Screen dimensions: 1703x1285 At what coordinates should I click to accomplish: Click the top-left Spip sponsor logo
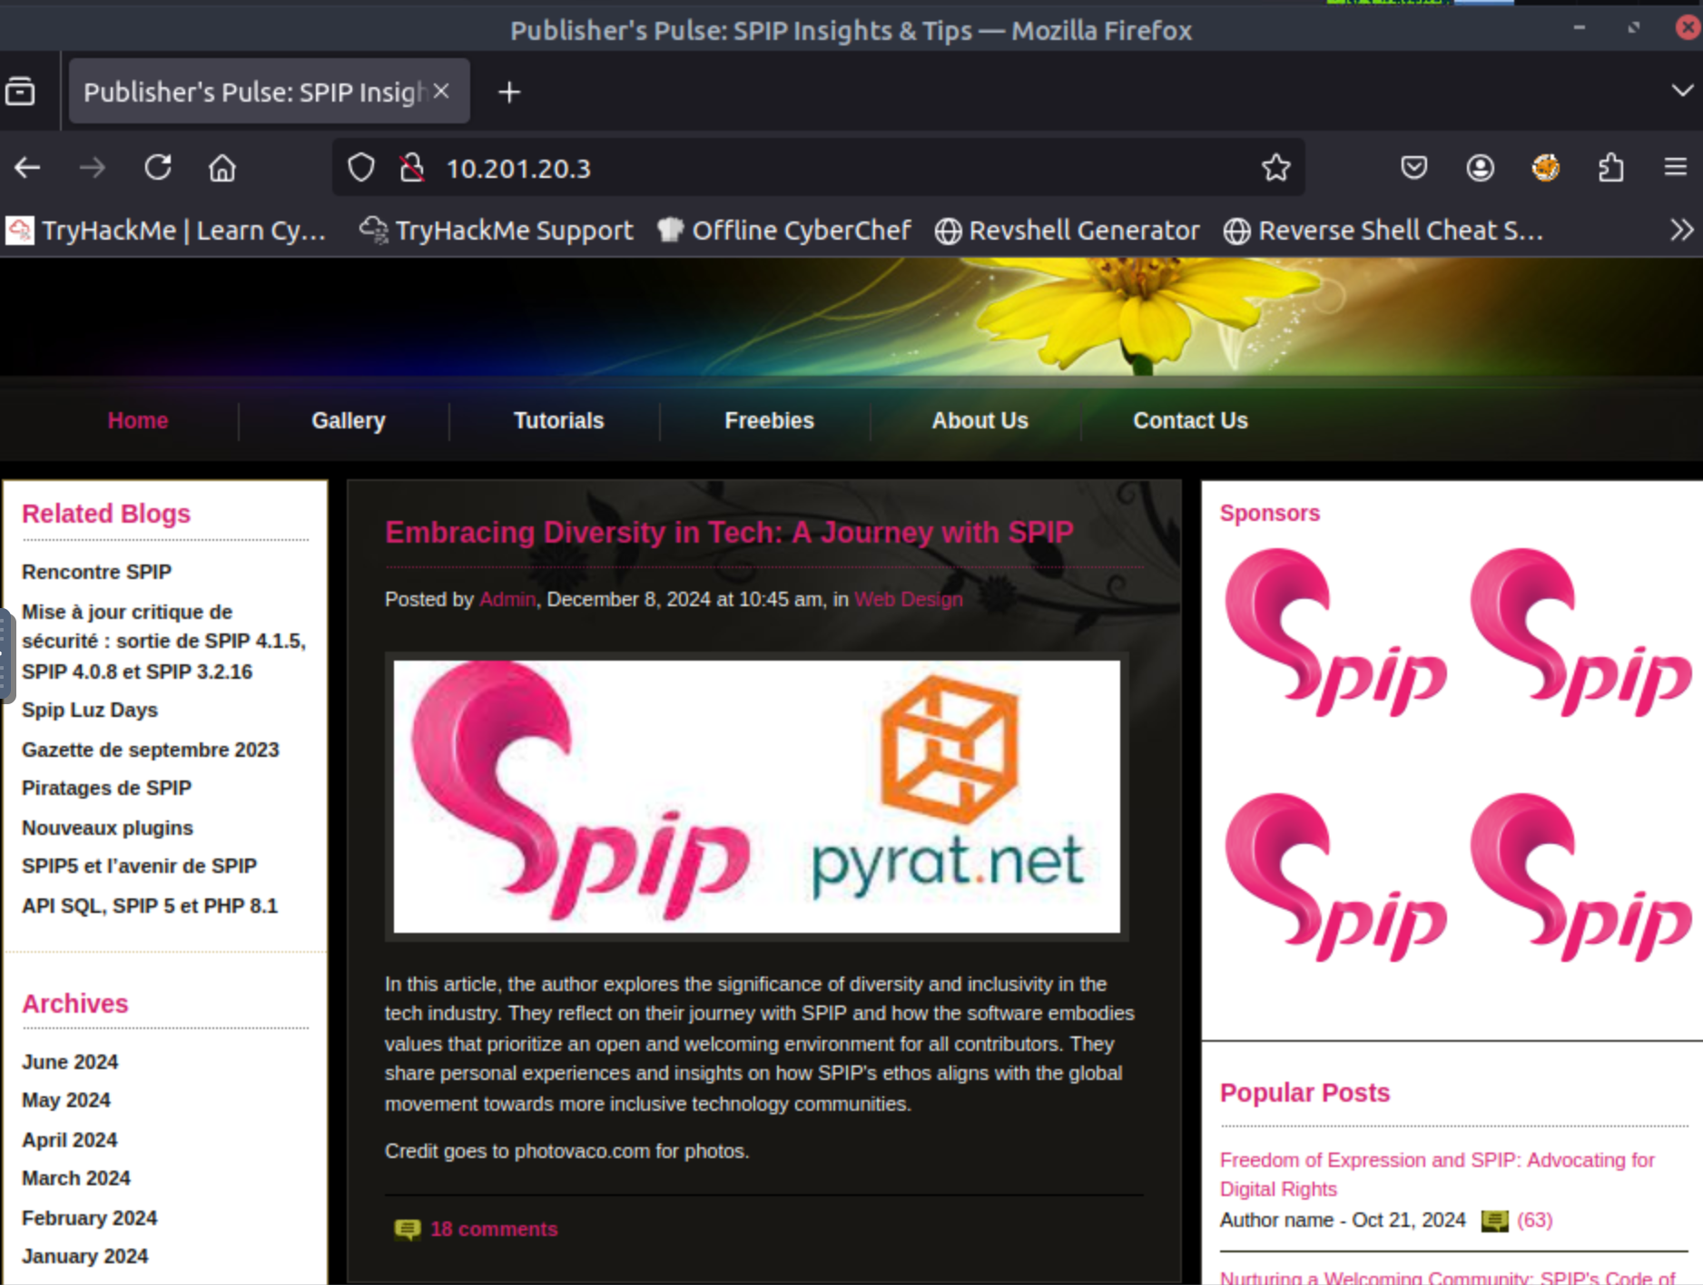[x=1334, y=633]
